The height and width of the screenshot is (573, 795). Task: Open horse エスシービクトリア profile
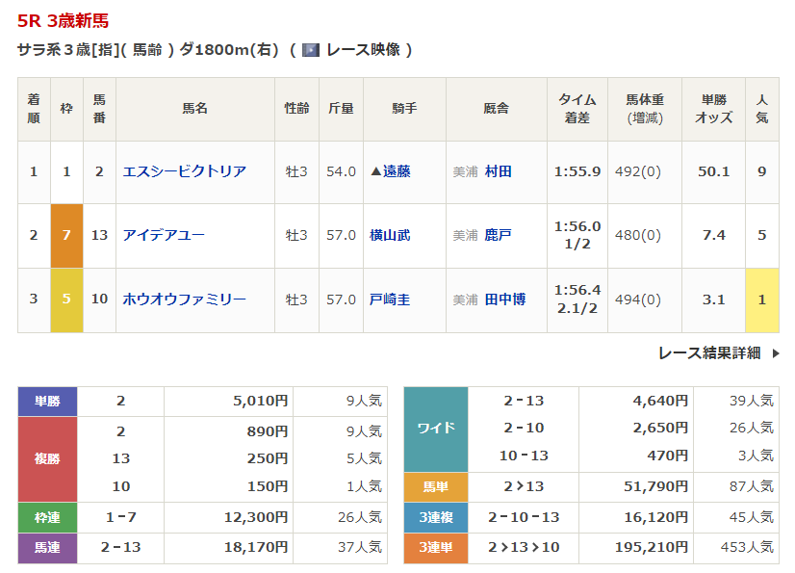pos(184,171)
